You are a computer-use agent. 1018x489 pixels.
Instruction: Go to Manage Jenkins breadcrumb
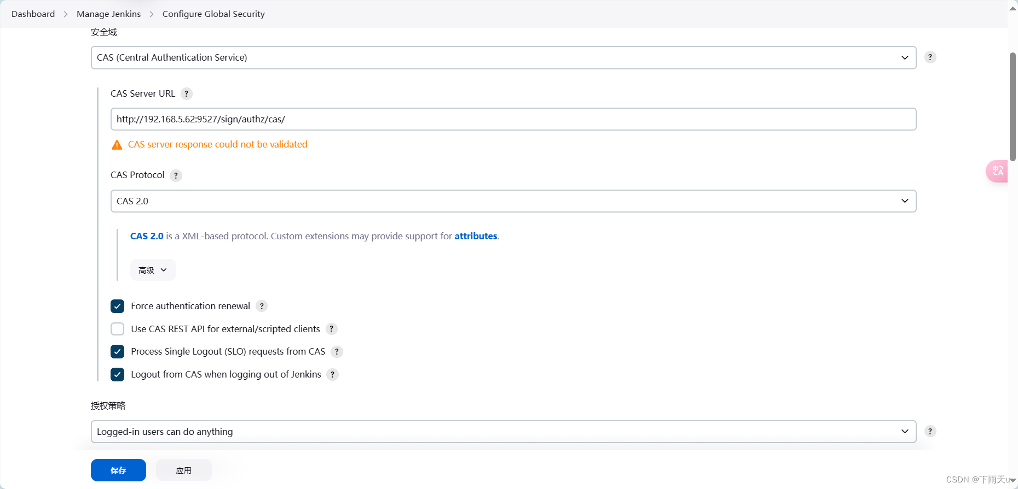tap(108, 14)
